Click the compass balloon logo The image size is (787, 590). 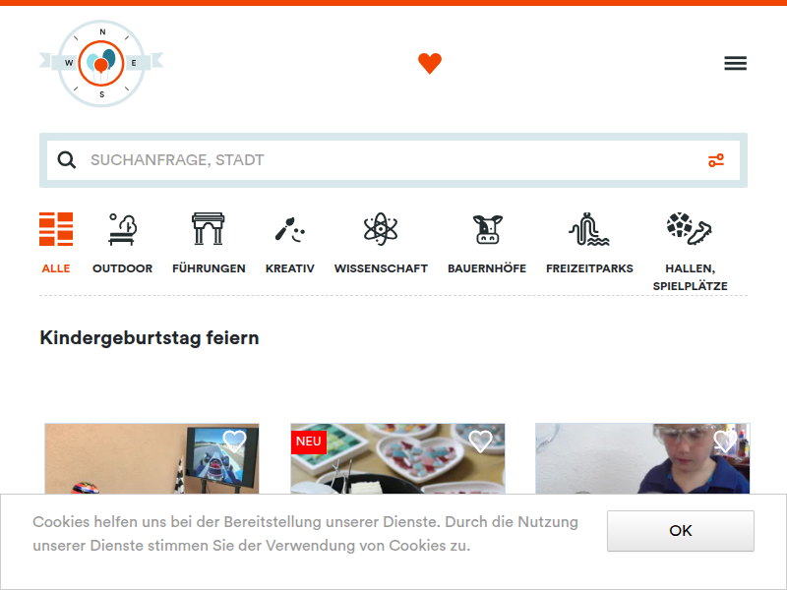point(101,63)
